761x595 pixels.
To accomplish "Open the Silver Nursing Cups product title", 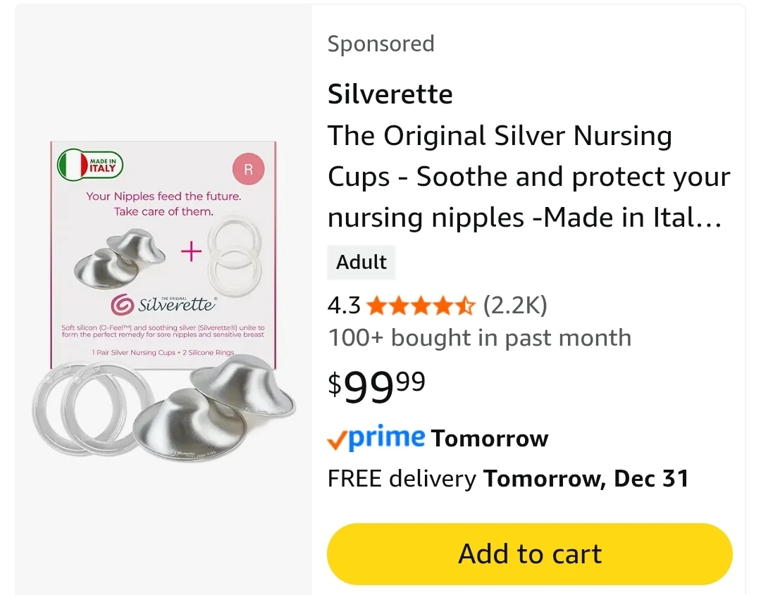I will point(528,177).
